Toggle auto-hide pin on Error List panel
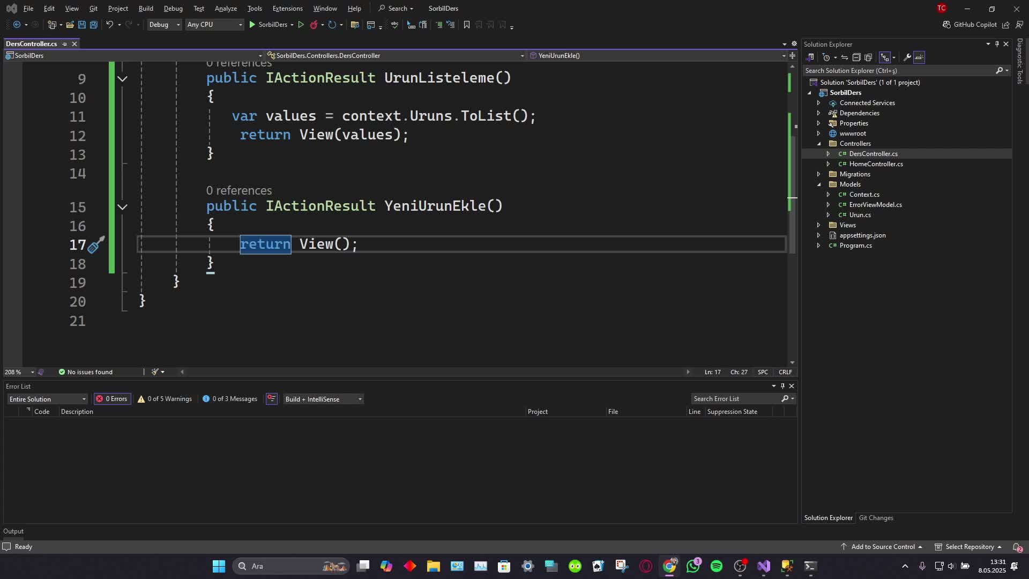The width and height of the screenshot is (1029, 579). pyautogui.click(x=782, y=386)
